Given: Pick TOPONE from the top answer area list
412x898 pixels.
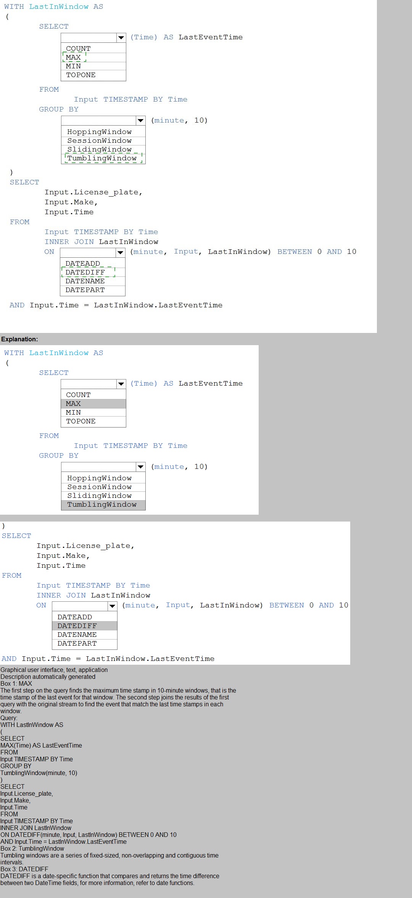Looking at the screenshot, I should 80,75.
